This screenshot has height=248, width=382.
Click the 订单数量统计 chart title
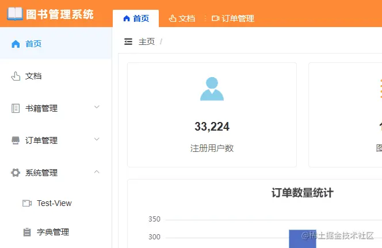click(303, 192)
